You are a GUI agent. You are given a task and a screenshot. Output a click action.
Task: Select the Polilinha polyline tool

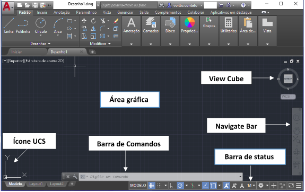point(23,25)
